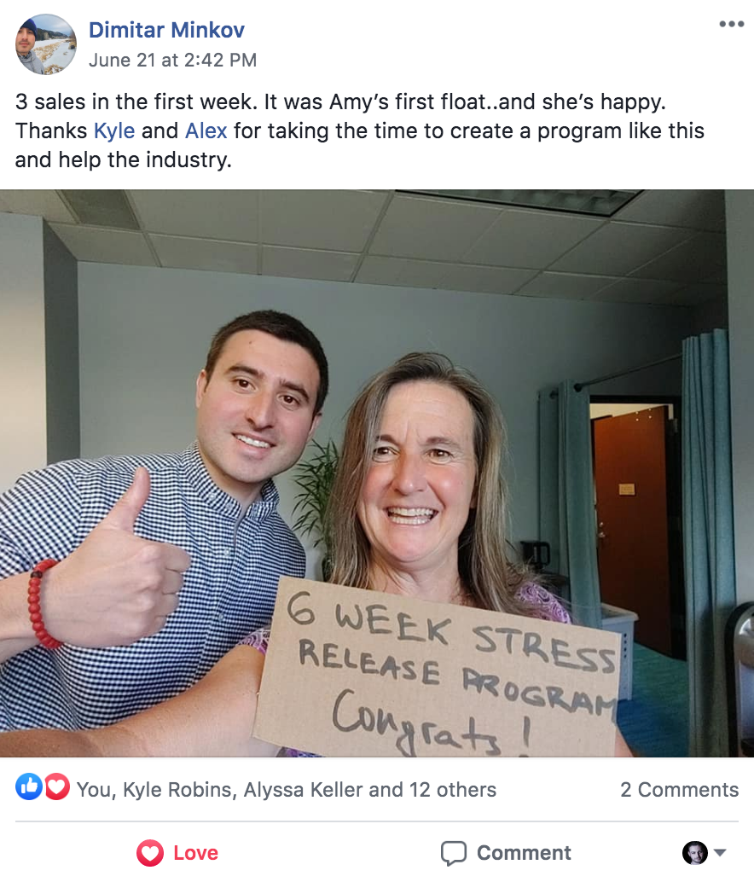Open the three-dots post options menu
Screen dimensions: 754x882
[x=732, y=24]
